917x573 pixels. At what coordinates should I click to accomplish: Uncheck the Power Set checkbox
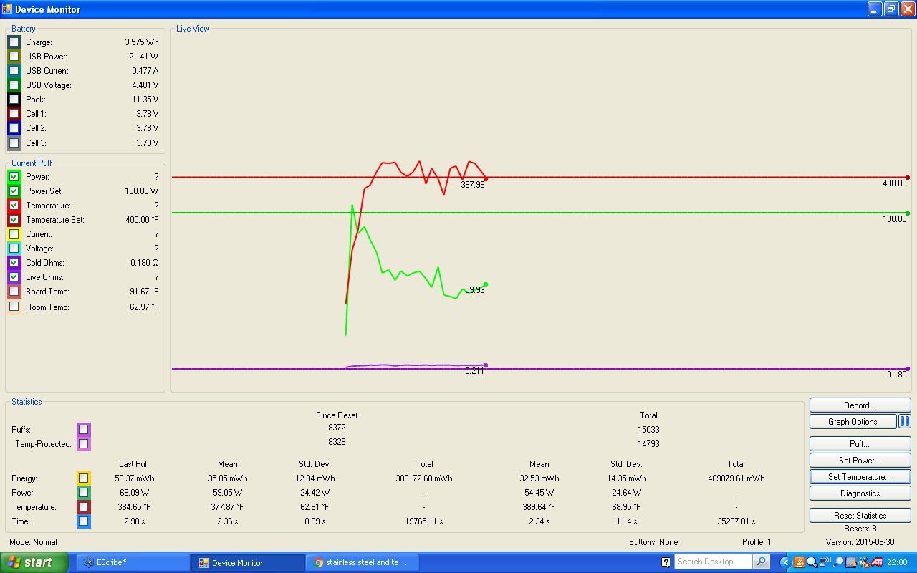click(14, 191)
